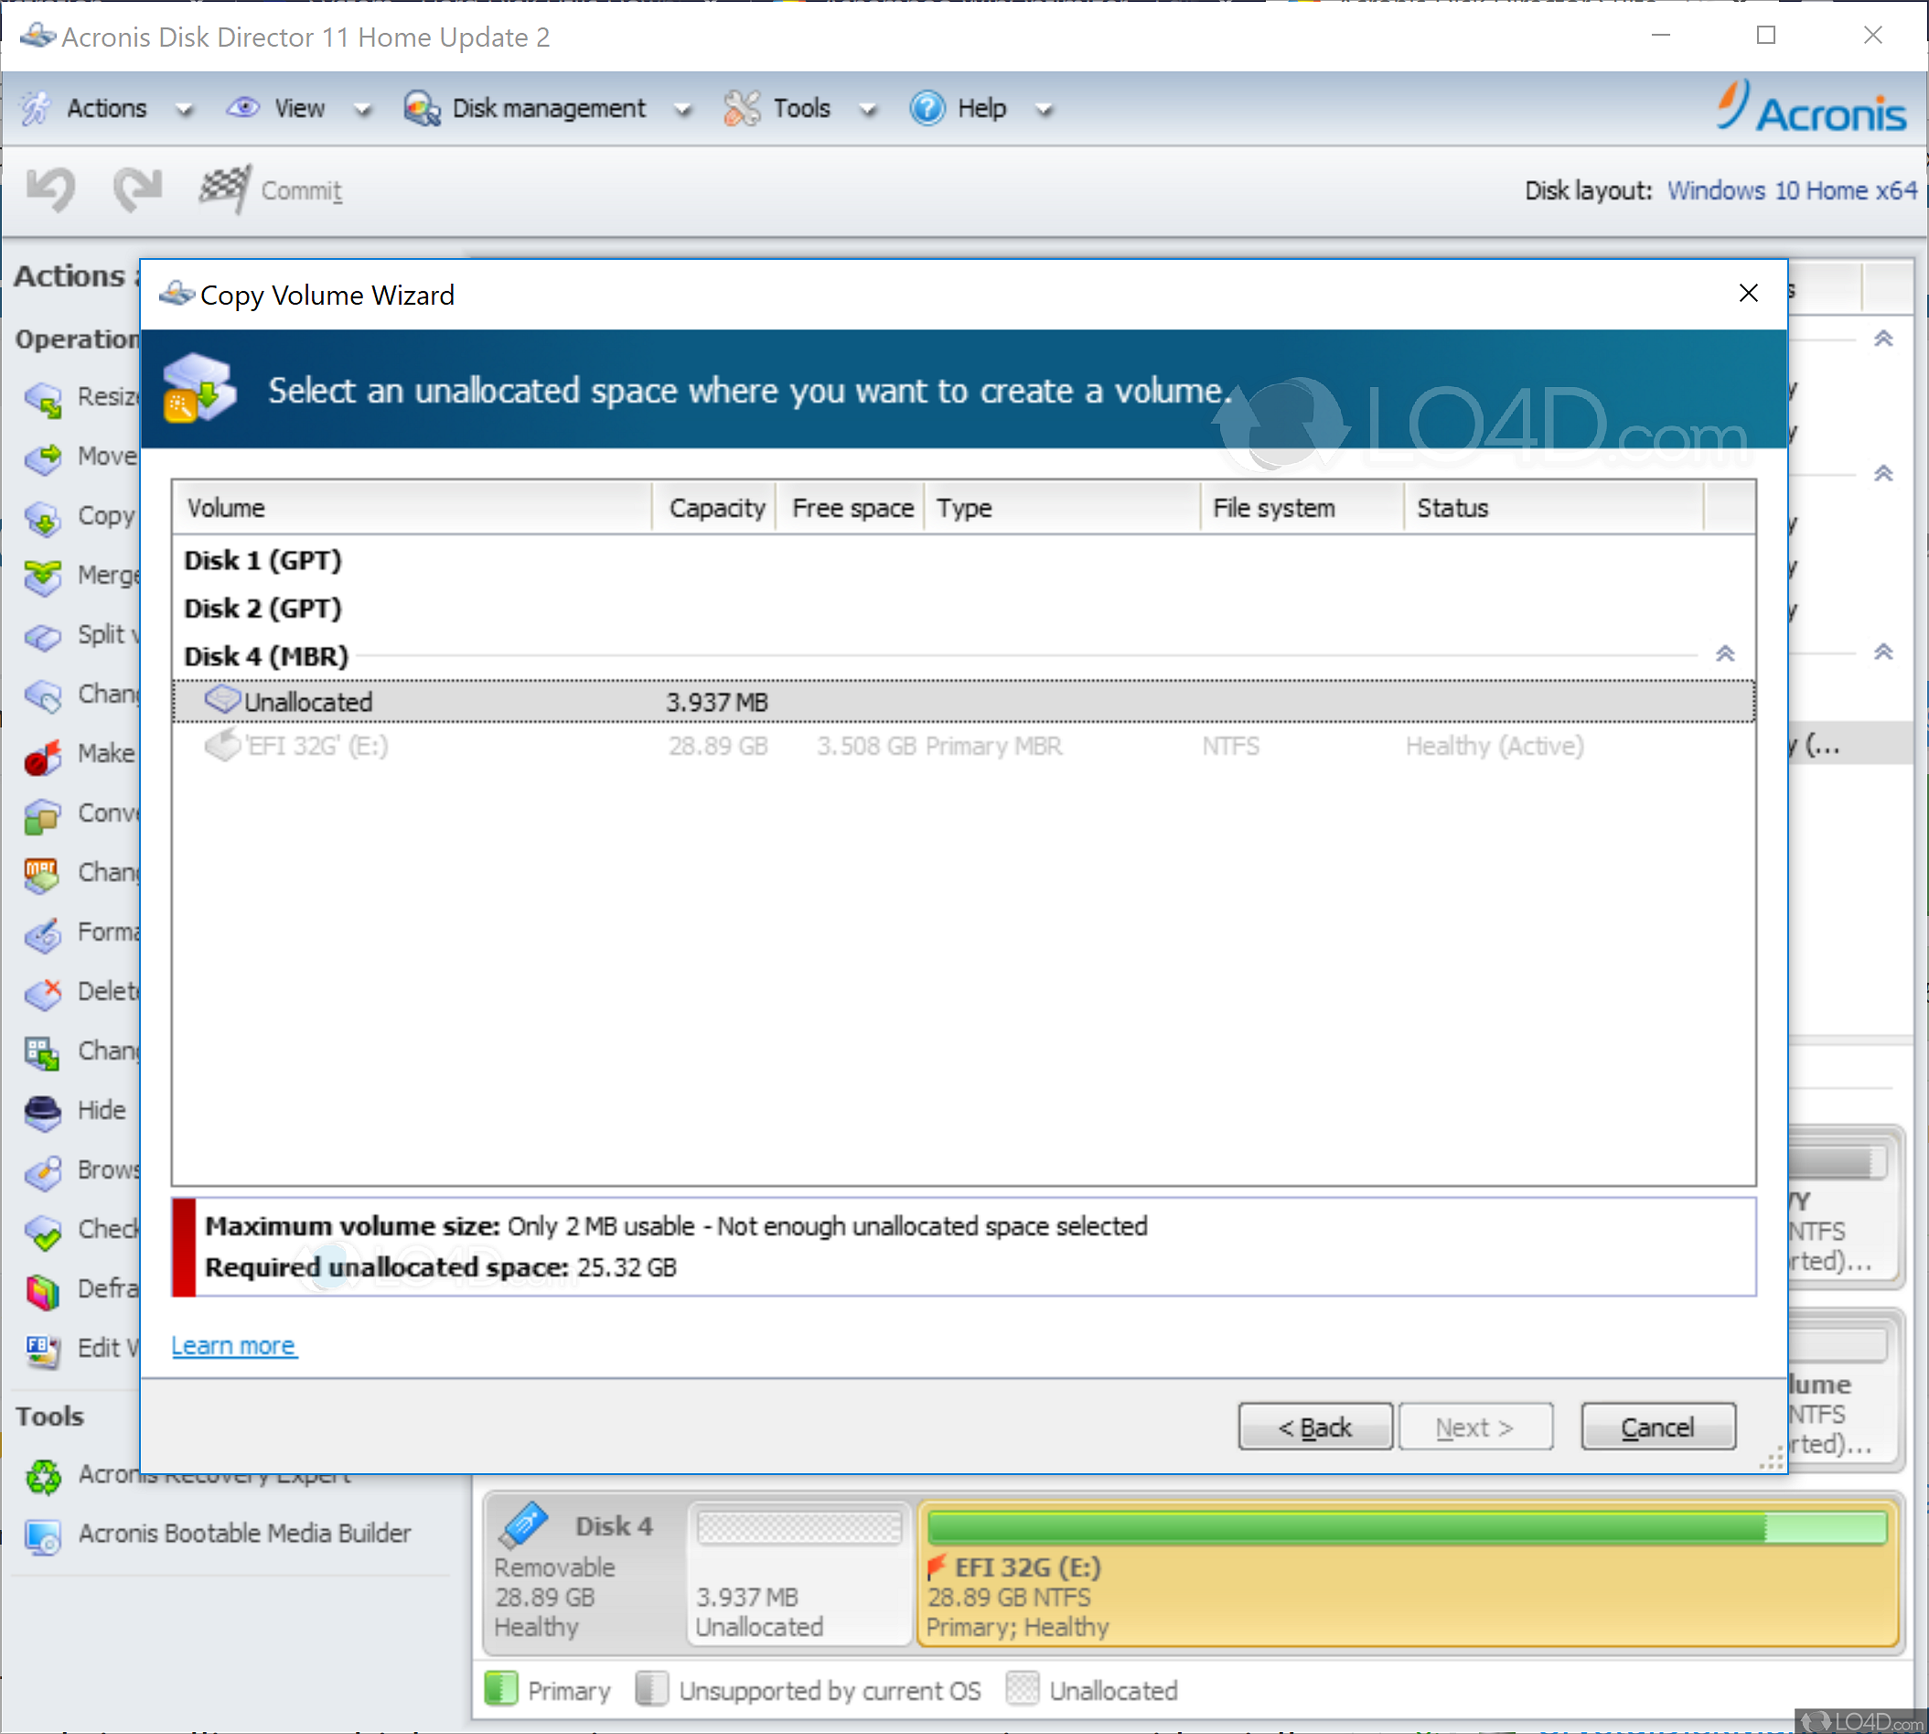Click the Actions menu dropdown arrow
This screenshot has width=1929, height=1734.
[185, 111]
